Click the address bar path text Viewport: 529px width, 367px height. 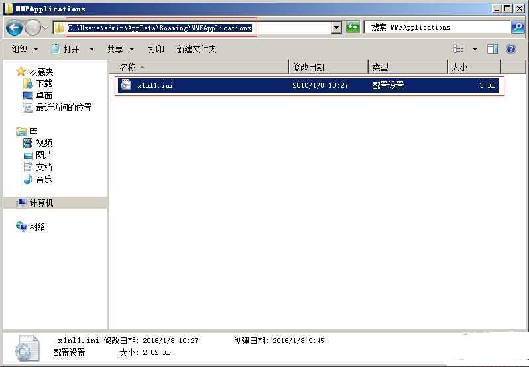click(x=160, y=28)
